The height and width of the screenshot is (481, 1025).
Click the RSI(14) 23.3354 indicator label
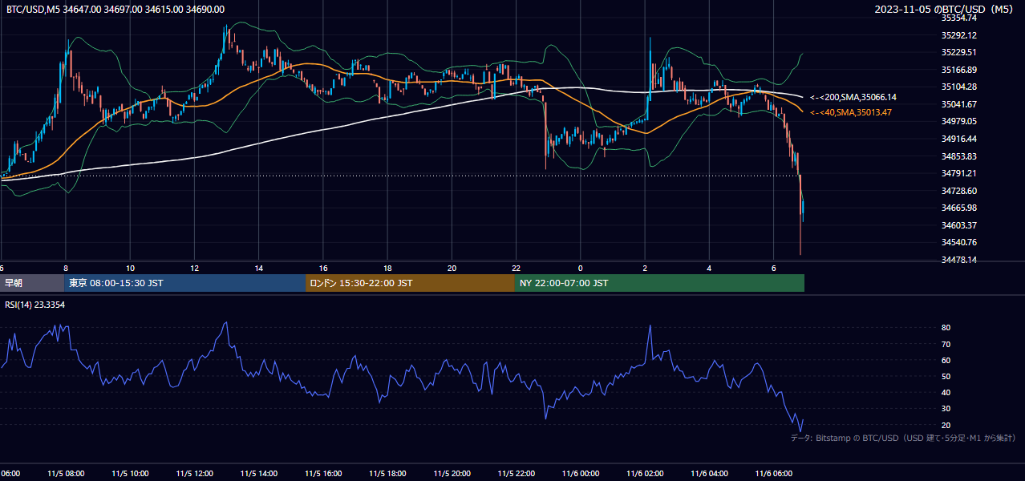click(x=35, y=305)
